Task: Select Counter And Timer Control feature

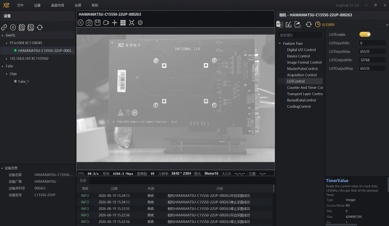Action: 305,88
